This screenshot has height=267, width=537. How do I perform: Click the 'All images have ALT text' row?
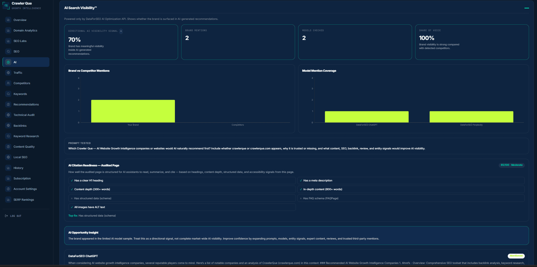[x=182, y=207]
